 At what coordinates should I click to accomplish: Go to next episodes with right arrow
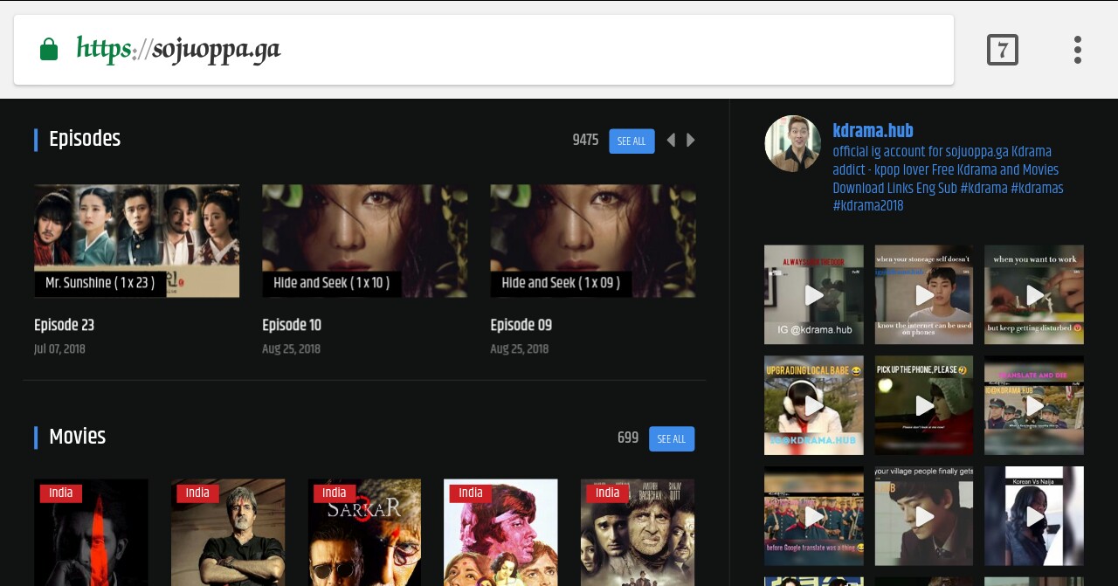pos(691,141)
